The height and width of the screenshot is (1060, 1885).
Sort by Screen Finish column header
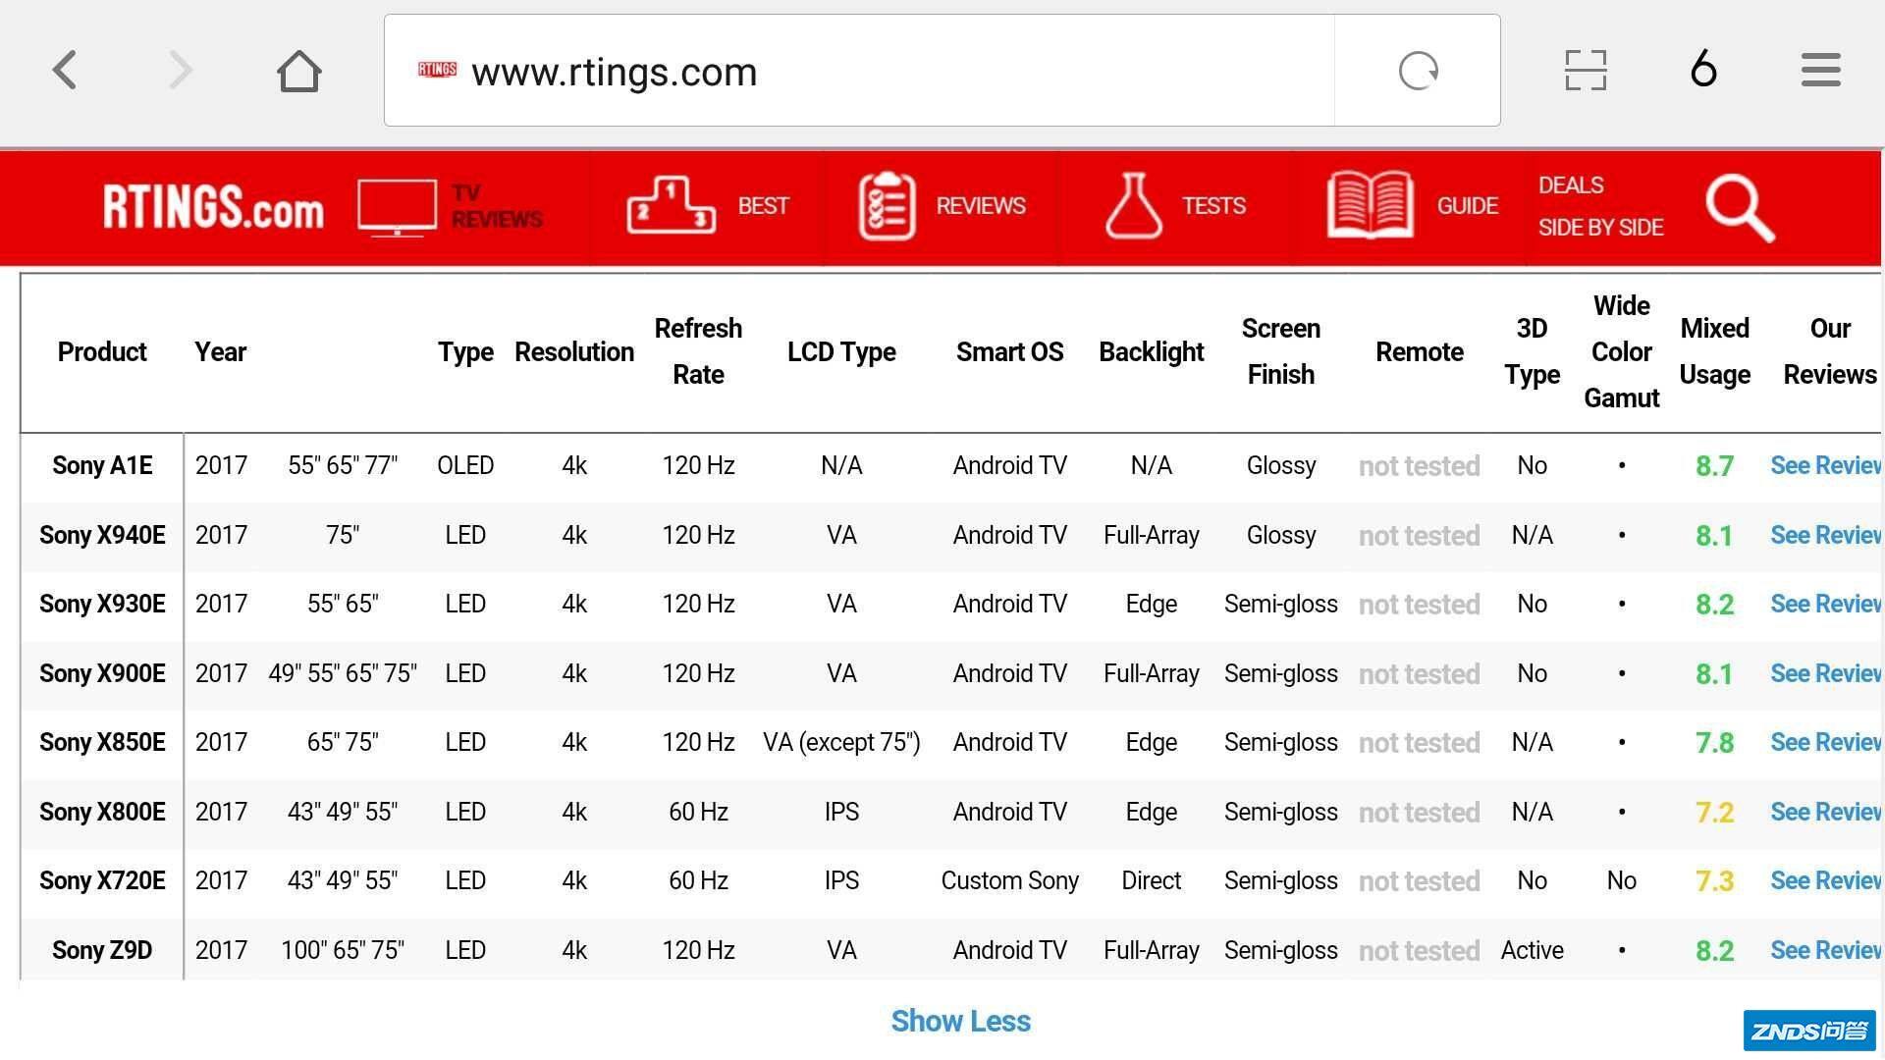point(1280,351)
